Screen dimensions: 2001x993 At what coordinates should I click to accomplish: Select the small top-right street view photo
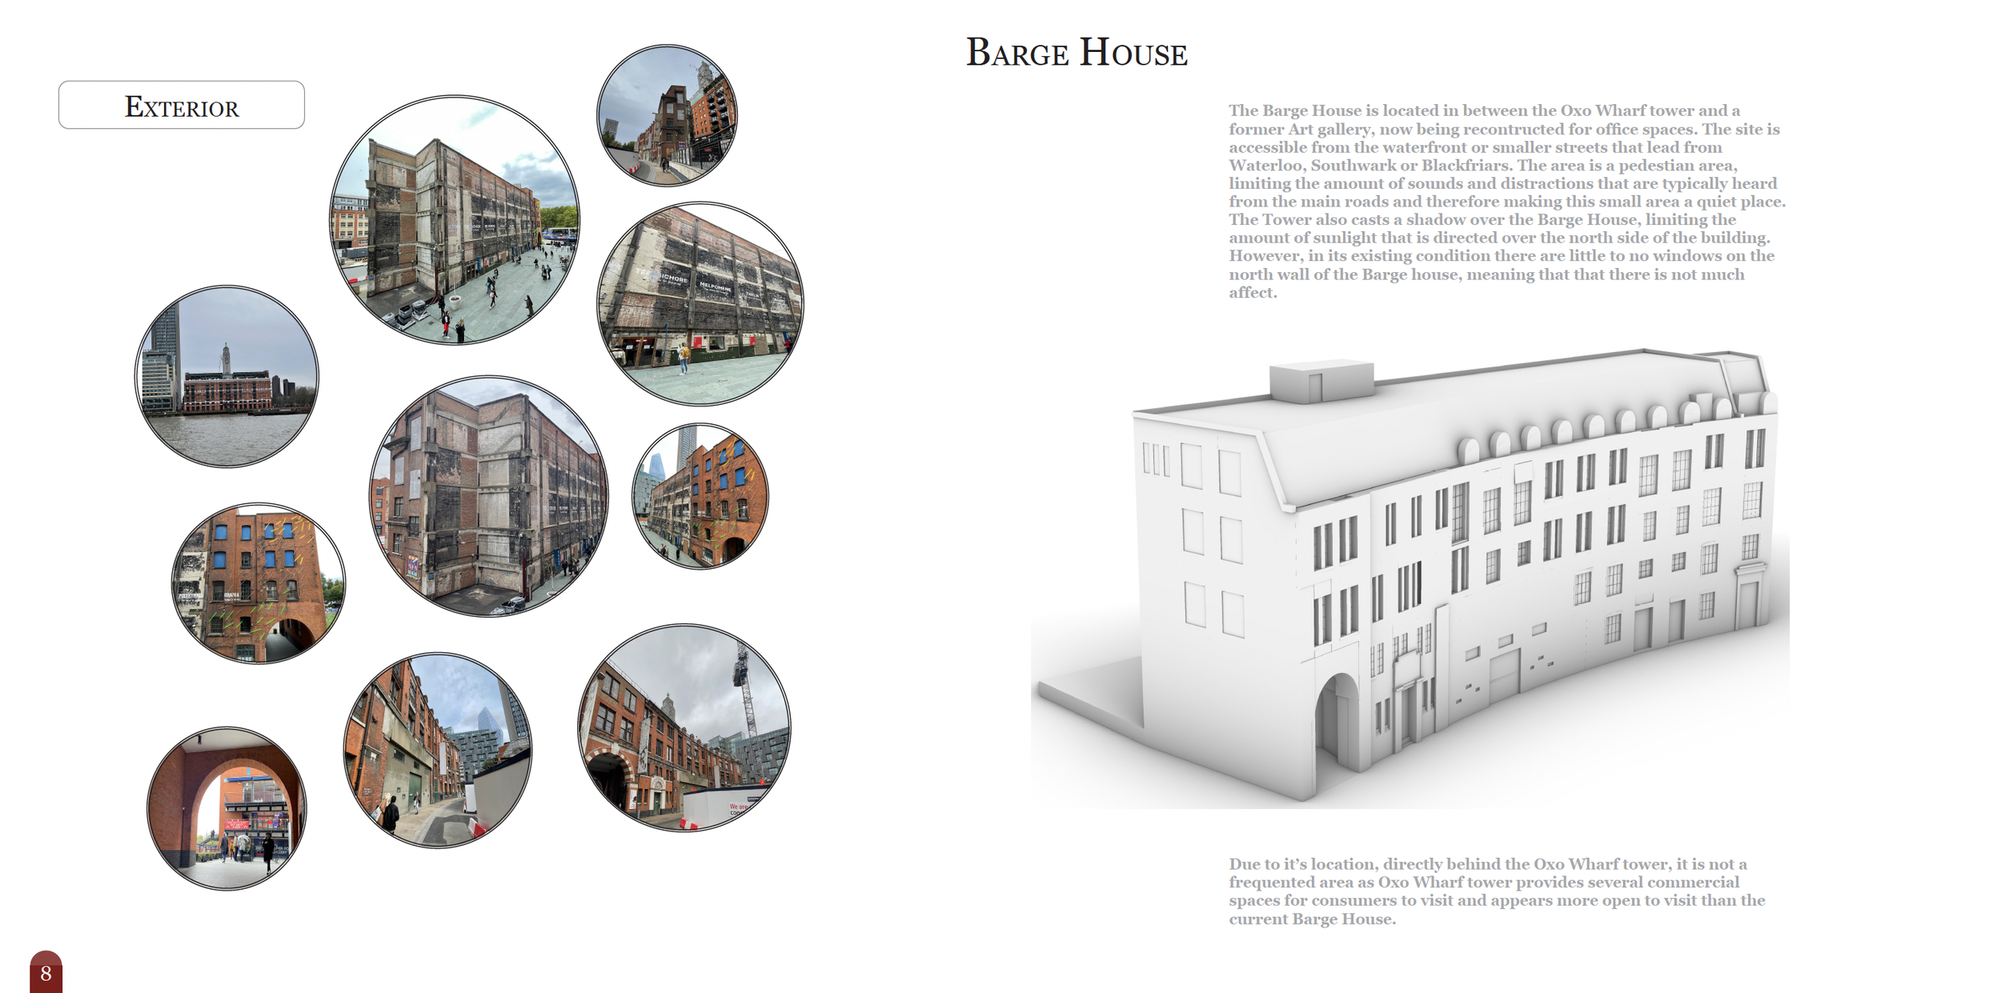667,115
